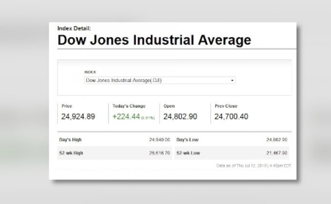Image resolution: width=331 pixels, height=204 pixels.
Task: Click the Day's High value 24,940.00
Action: (x=159, y=140)
